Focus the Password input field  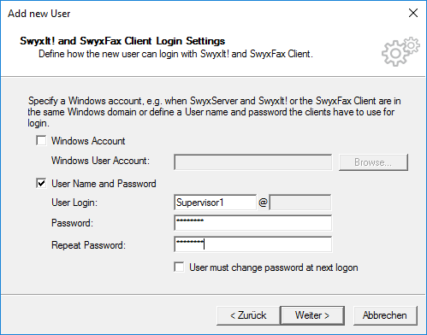coord(253,223)
